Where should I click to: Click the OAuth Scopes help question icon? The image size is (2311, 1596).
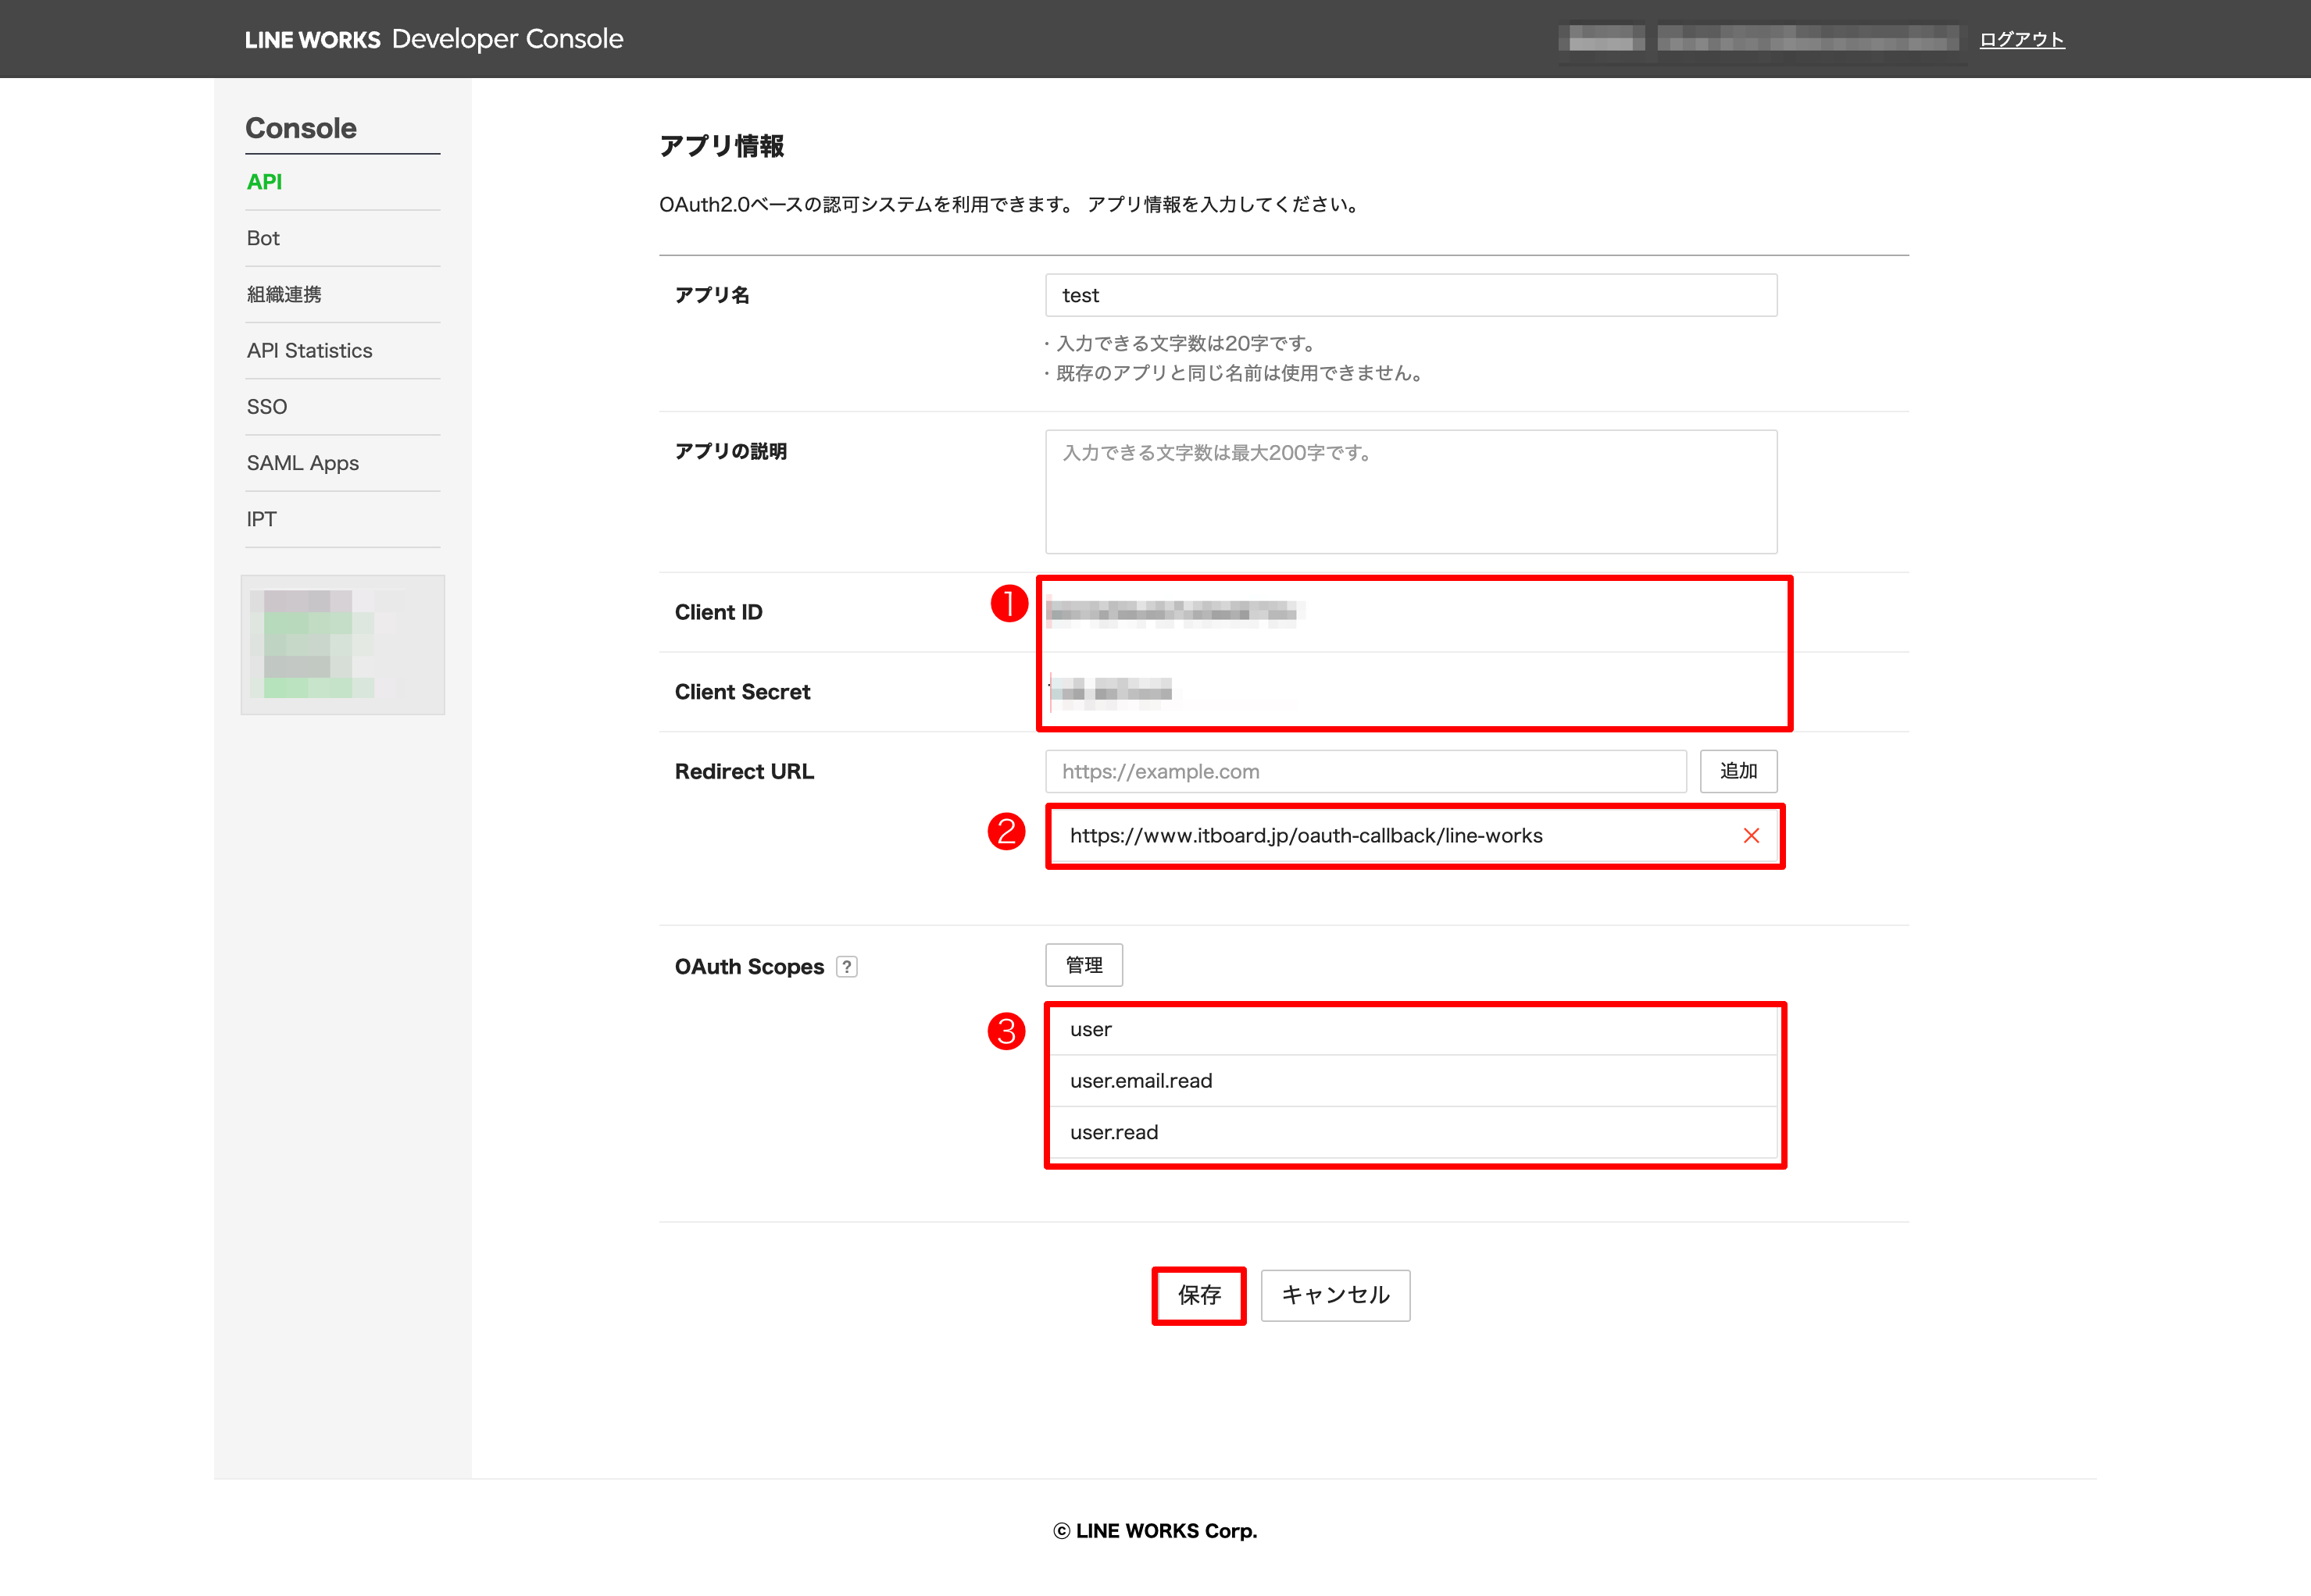click(846, 967)
